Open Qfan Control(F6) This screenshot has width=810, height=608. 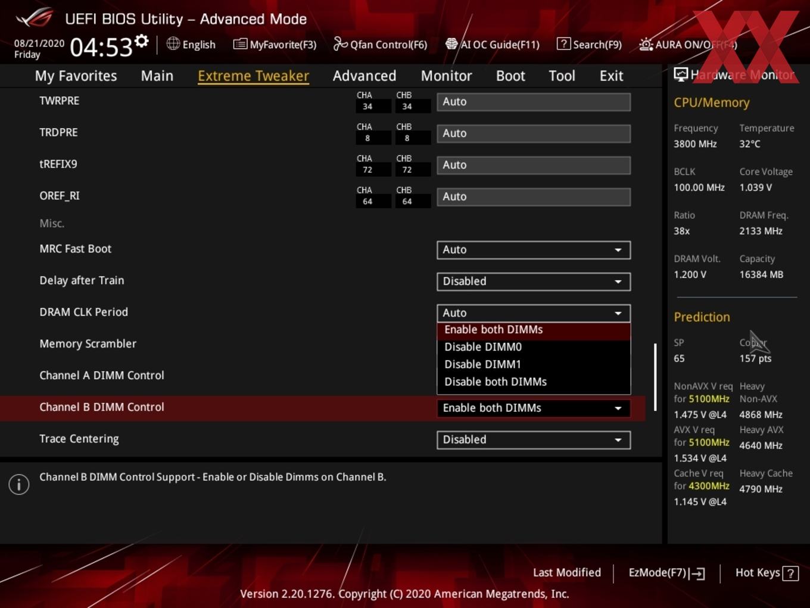(388, 45)
